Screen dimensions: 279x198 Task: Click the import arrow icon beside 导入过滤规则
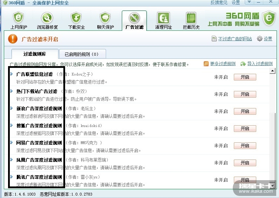[243, 64]
